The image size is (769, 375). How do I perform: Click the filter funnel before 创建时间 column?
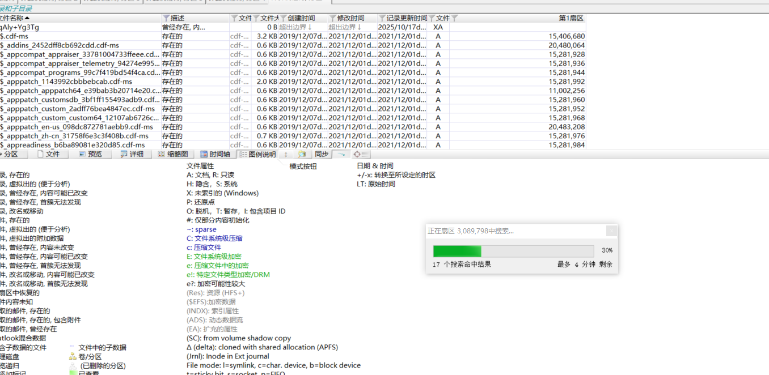[x=284, y=19]
